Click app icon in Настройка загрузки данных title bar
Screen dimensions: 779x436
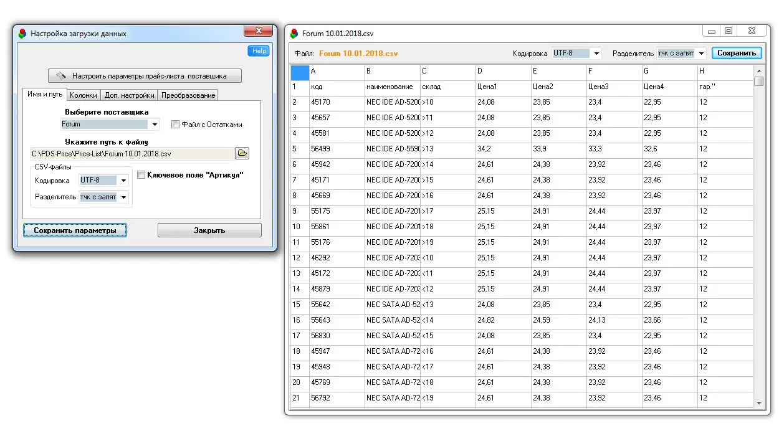coord(22,34)
